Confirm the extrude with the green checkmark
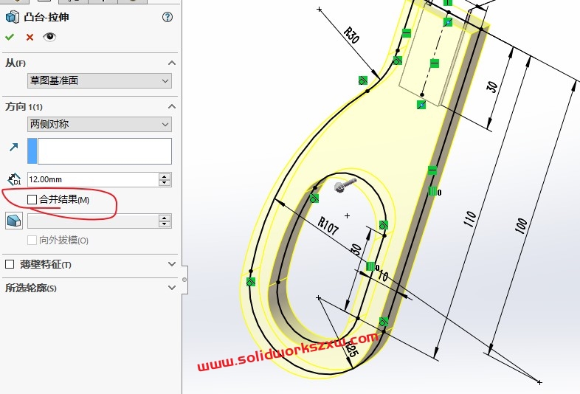 click(10, 37)
